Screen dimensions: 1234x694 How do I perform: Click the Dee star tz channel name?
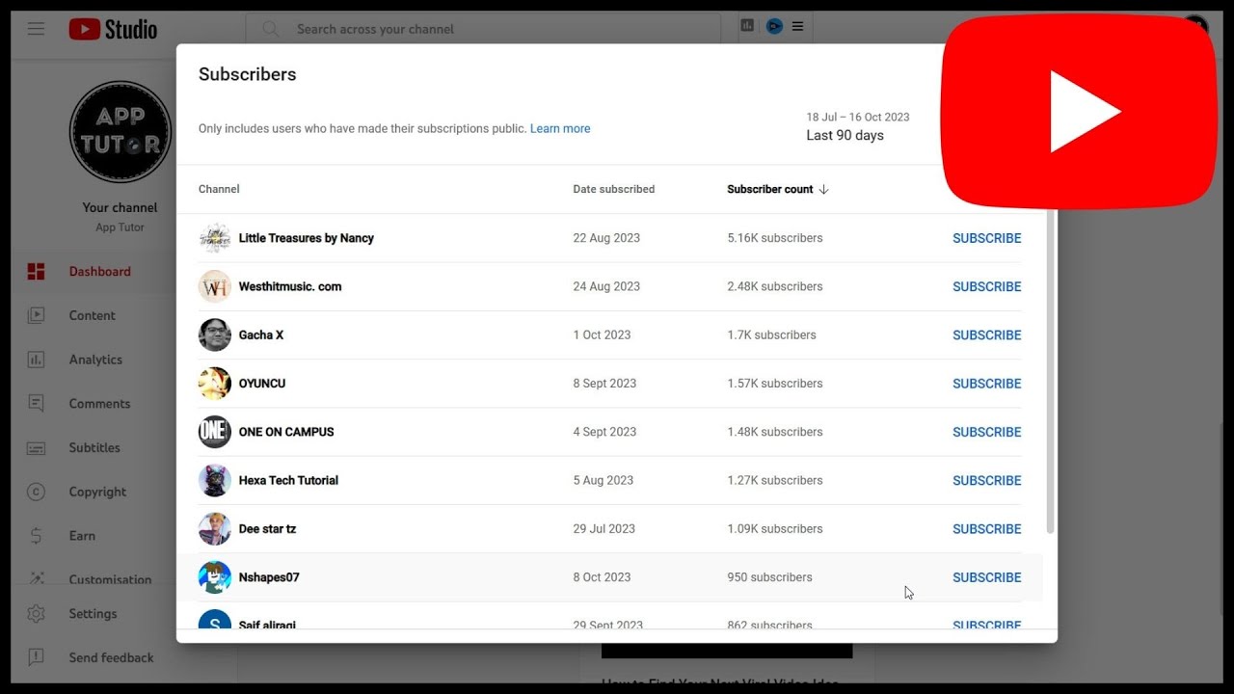(x=267, y=528)
